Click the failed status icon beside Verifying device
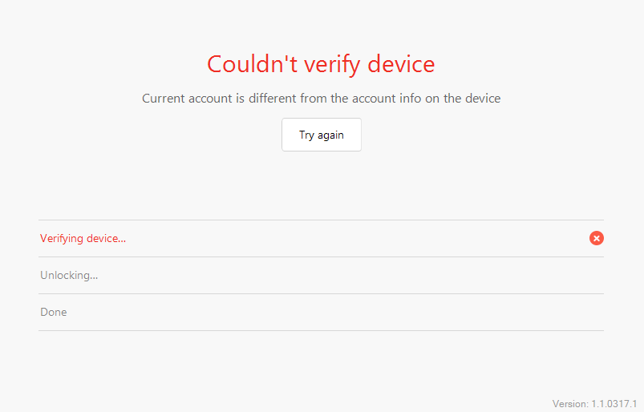This screenshot has height=412, width=644. [597, 238]
